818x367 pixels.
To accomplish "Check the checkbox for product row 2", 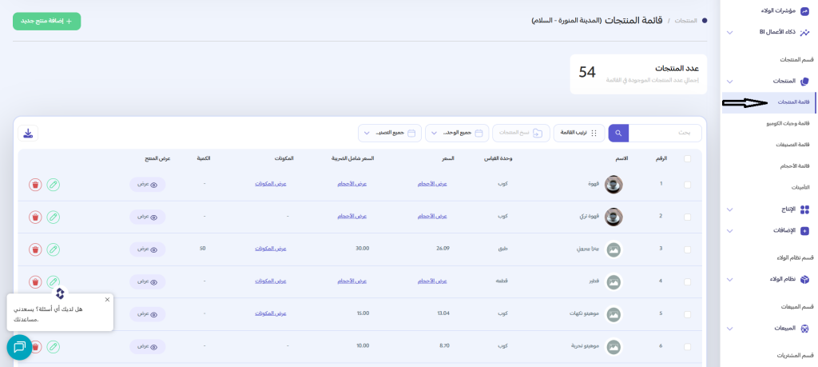I will click(688, 217).
